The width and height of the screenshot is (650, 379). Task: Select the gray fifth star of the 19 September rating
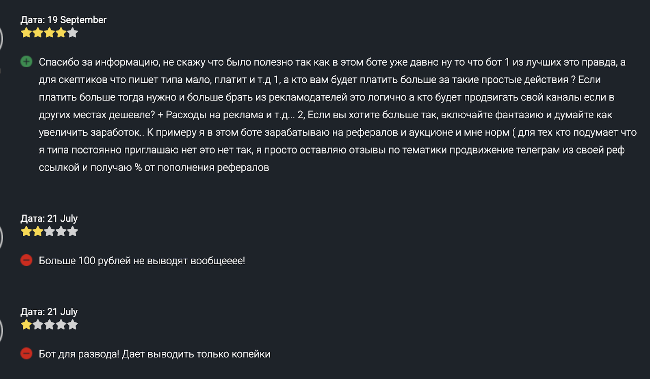click(73, 33)
